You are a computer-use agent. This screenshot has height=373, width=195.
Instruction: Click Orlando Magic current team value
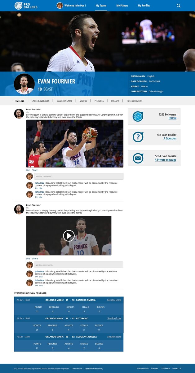(156, 91)
